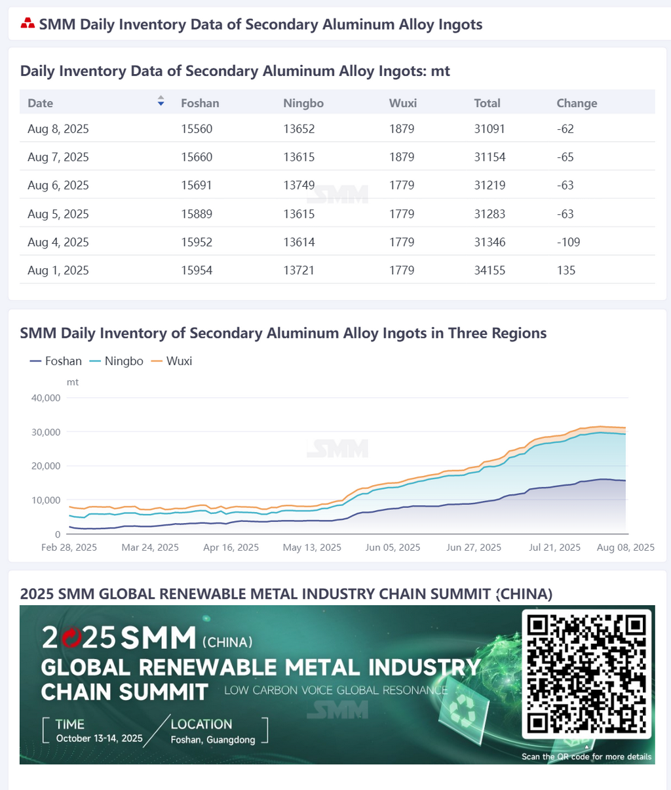Viewport: 671px width, 790px height.
Task: Click the SMM red logo icon
Action: click(x=28, y=24)
